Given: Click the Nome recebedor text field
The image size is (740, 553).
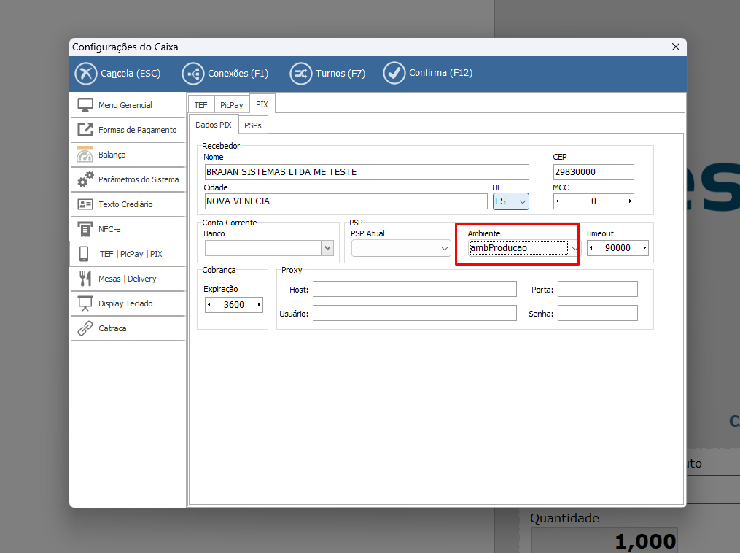Looking at the screenshot, I should (366, 172).
